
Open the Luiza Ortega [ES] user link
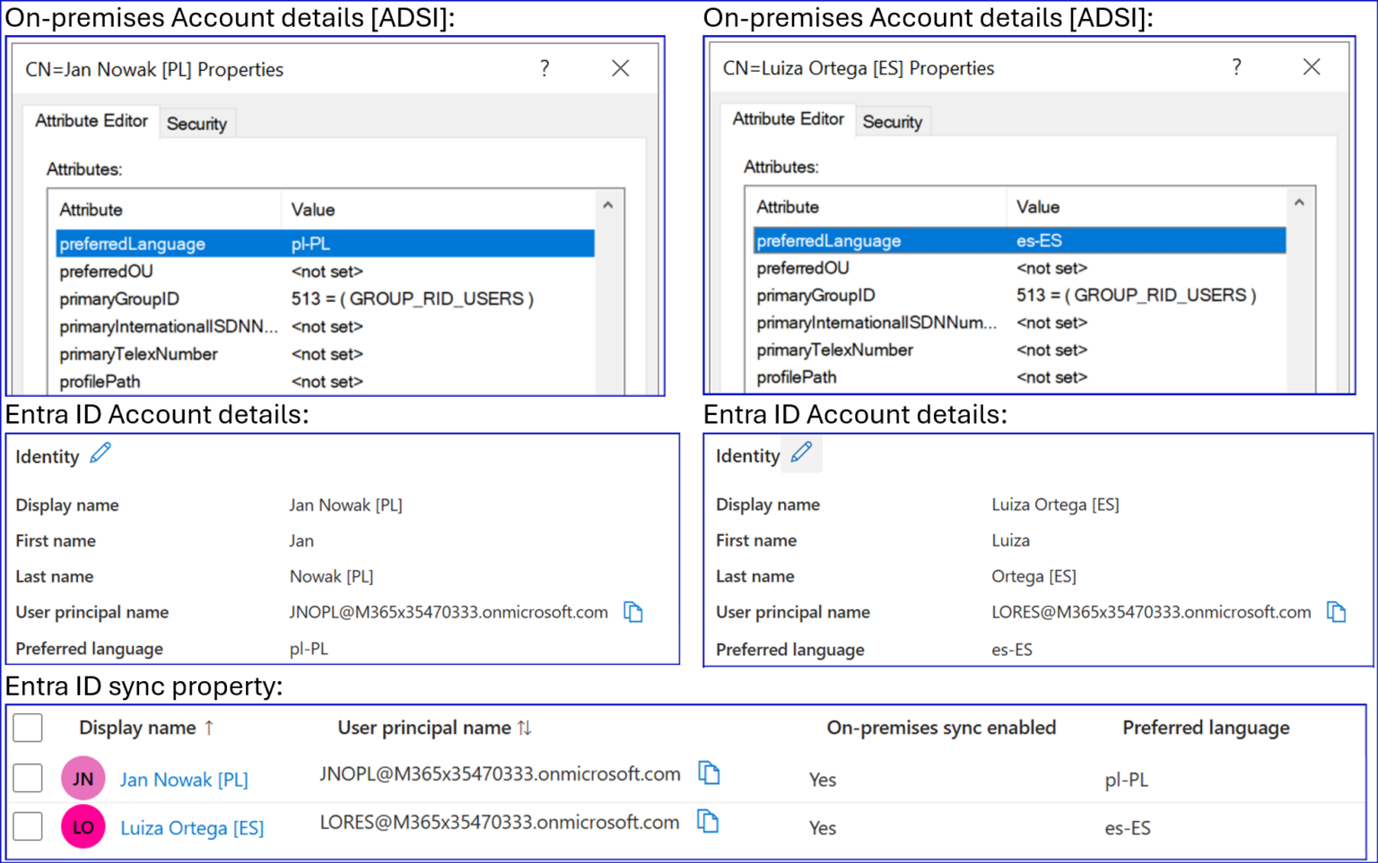click(192, 827)
